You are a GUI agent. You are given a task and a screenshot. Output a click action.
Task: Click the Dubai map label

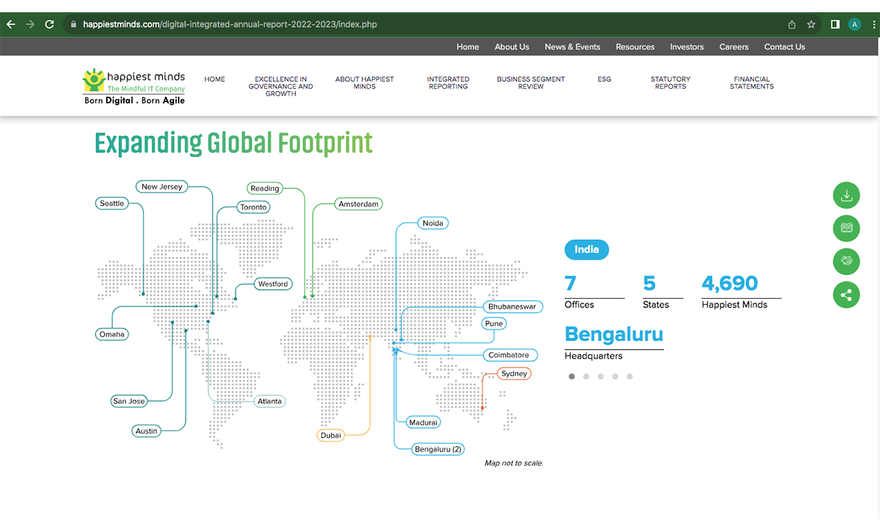tap(331, 436)
